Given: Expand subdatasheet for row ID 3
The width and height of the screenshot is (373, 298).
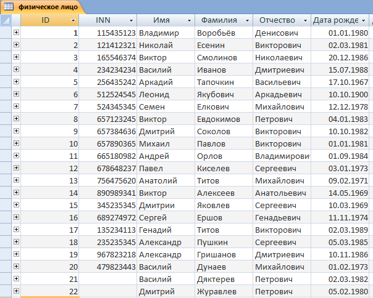Looking at the screenshot, I should (x=16, y=57).
